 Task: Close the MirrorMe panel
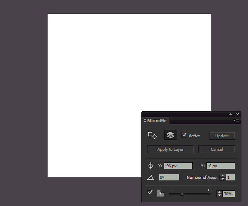click(238, 114)
